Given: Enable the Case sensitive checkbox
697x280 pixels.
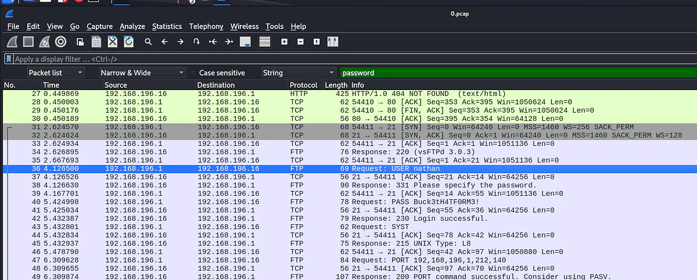Looking at the screenshot, I should (194, 73).
